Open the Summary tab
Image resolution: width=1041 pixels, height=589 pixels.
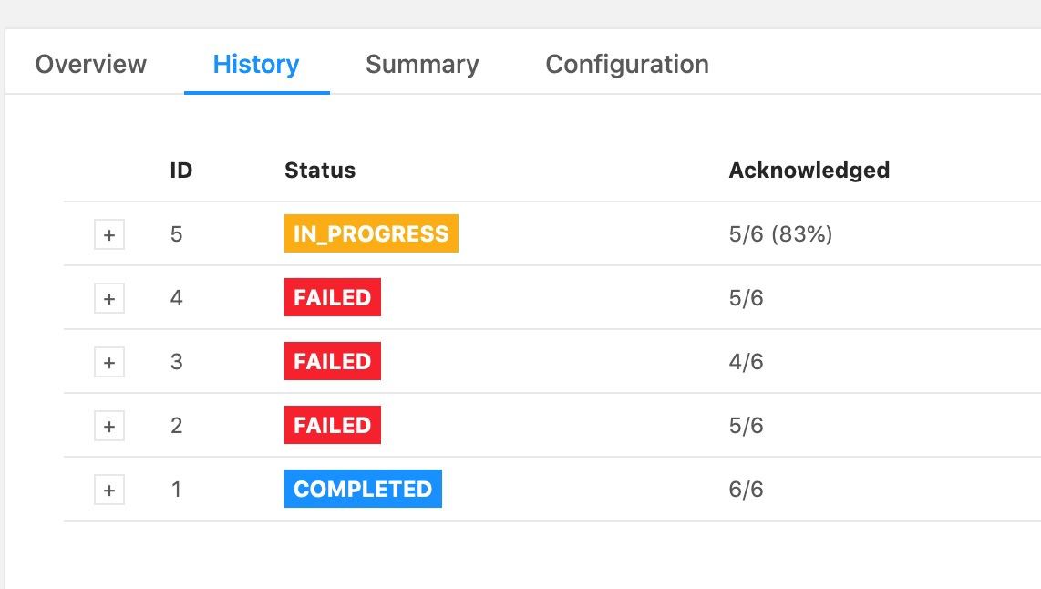tap(422, 65)
